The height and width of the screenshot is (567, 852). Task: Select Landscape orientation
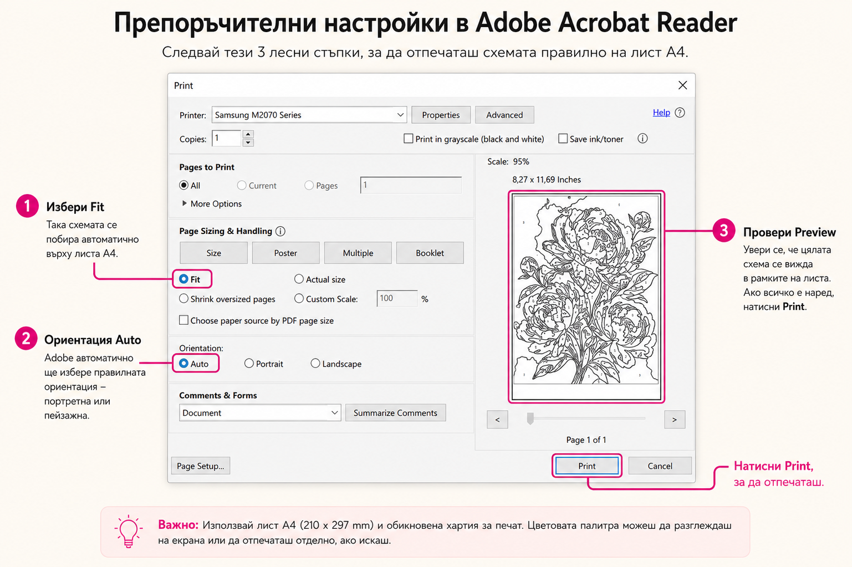pos(315,363)
